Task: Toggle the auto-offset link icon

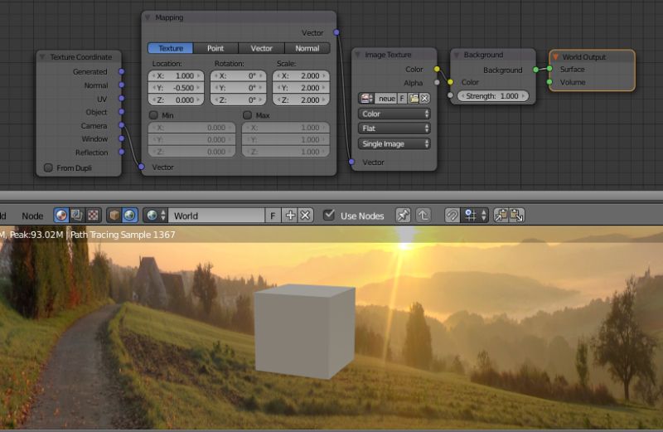Action: [x=452, y=216]
